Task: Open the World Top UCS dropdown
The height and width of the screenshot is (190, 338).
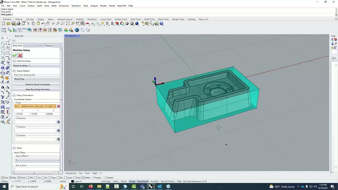Action: pyautogui.click(x=37, y=79)
